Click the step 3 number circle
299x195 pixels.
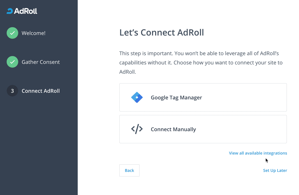coord(12,91)
